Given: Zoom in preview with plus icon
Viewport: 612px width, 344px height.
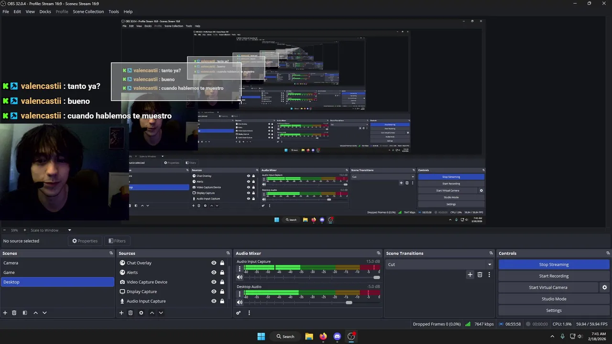Looking at the screenshot, I should click(25, 230).
